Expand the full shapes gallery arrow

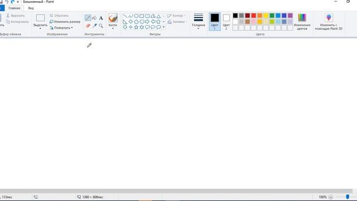163,27
